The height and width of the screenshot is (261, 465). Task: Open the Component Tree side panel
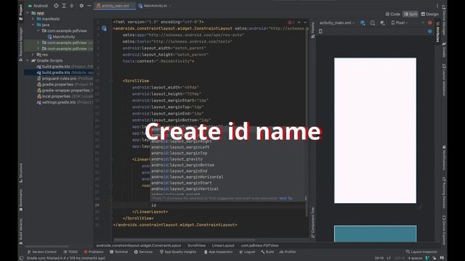[x=313, y=223]
